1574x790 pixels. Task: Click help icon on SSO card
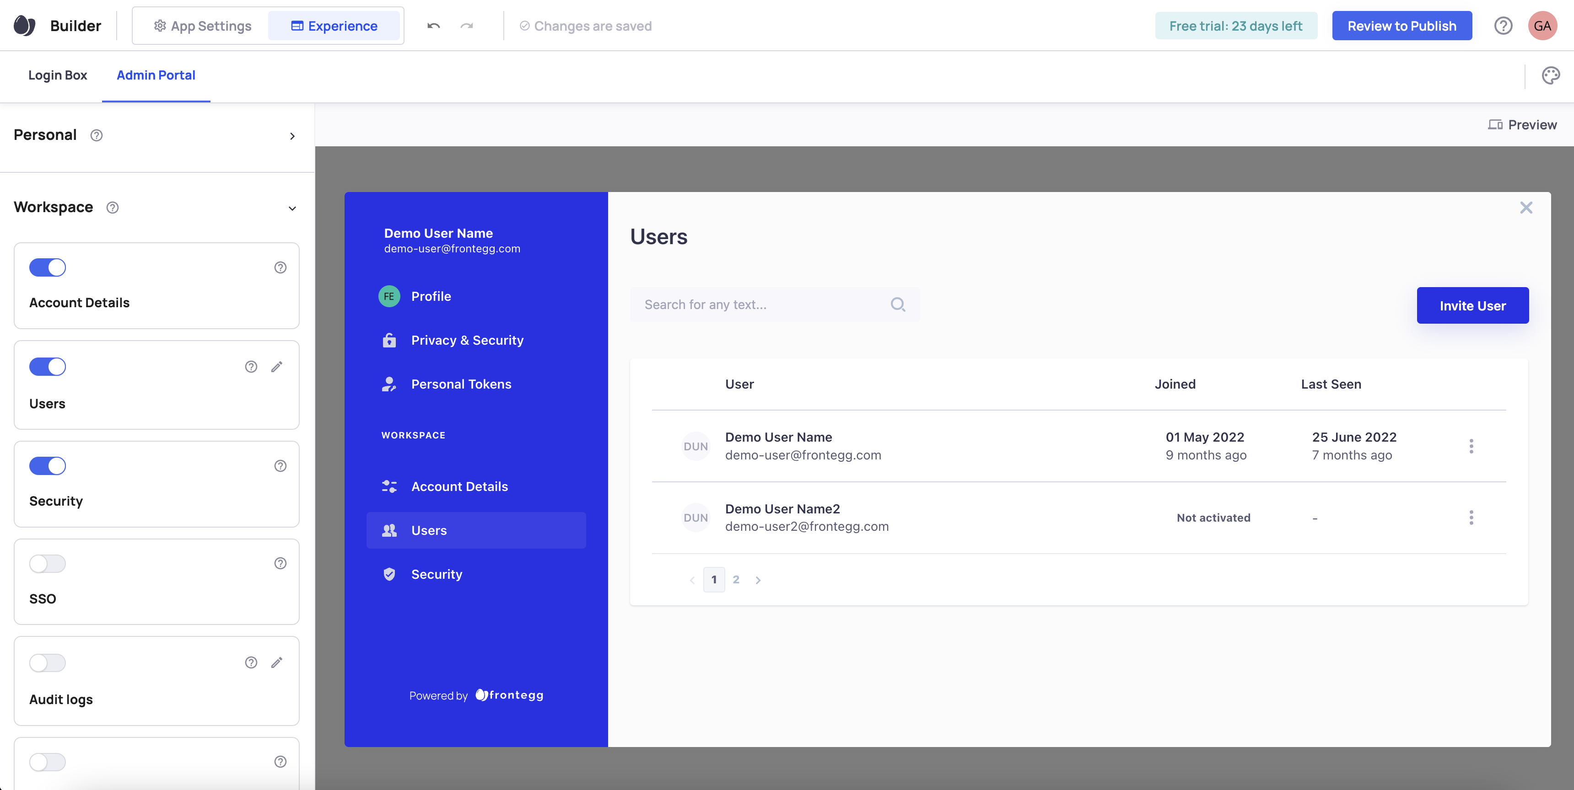pyautogui.click(x=280, y=563)
